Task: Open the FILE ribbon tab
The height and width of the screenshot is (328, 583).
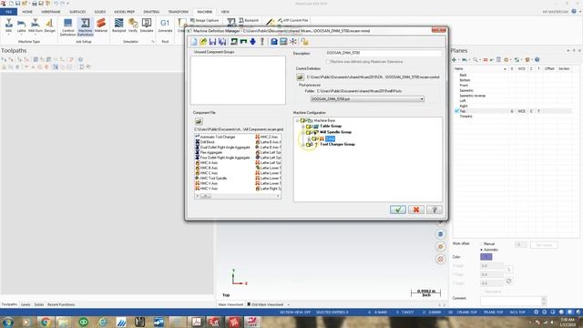Action: [x=8, y=12]
